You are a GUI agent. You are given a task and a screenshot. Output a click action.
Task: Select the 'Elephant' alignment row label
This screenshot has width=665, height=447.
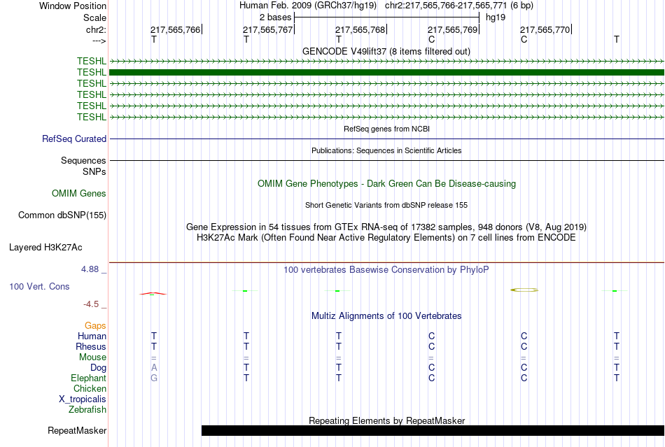click(89, 378)
